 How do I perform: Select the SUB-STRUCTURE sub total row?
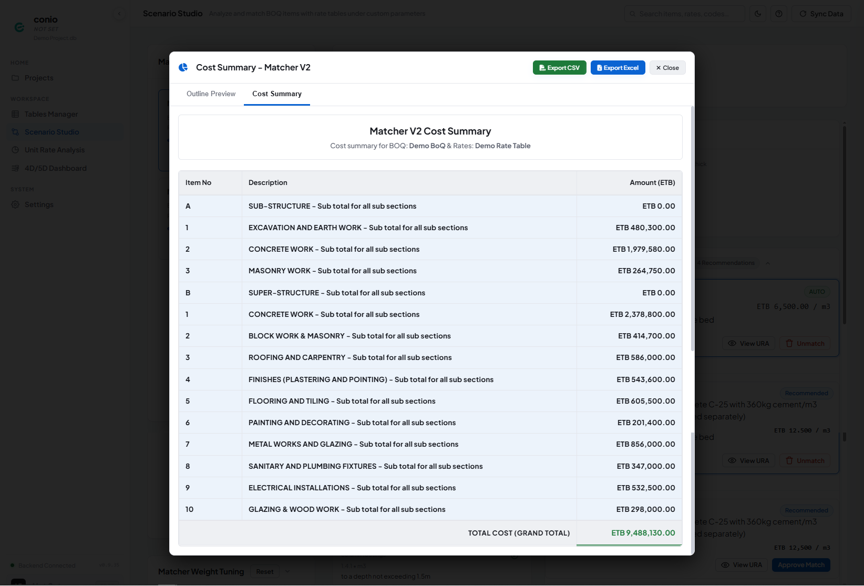430,206
